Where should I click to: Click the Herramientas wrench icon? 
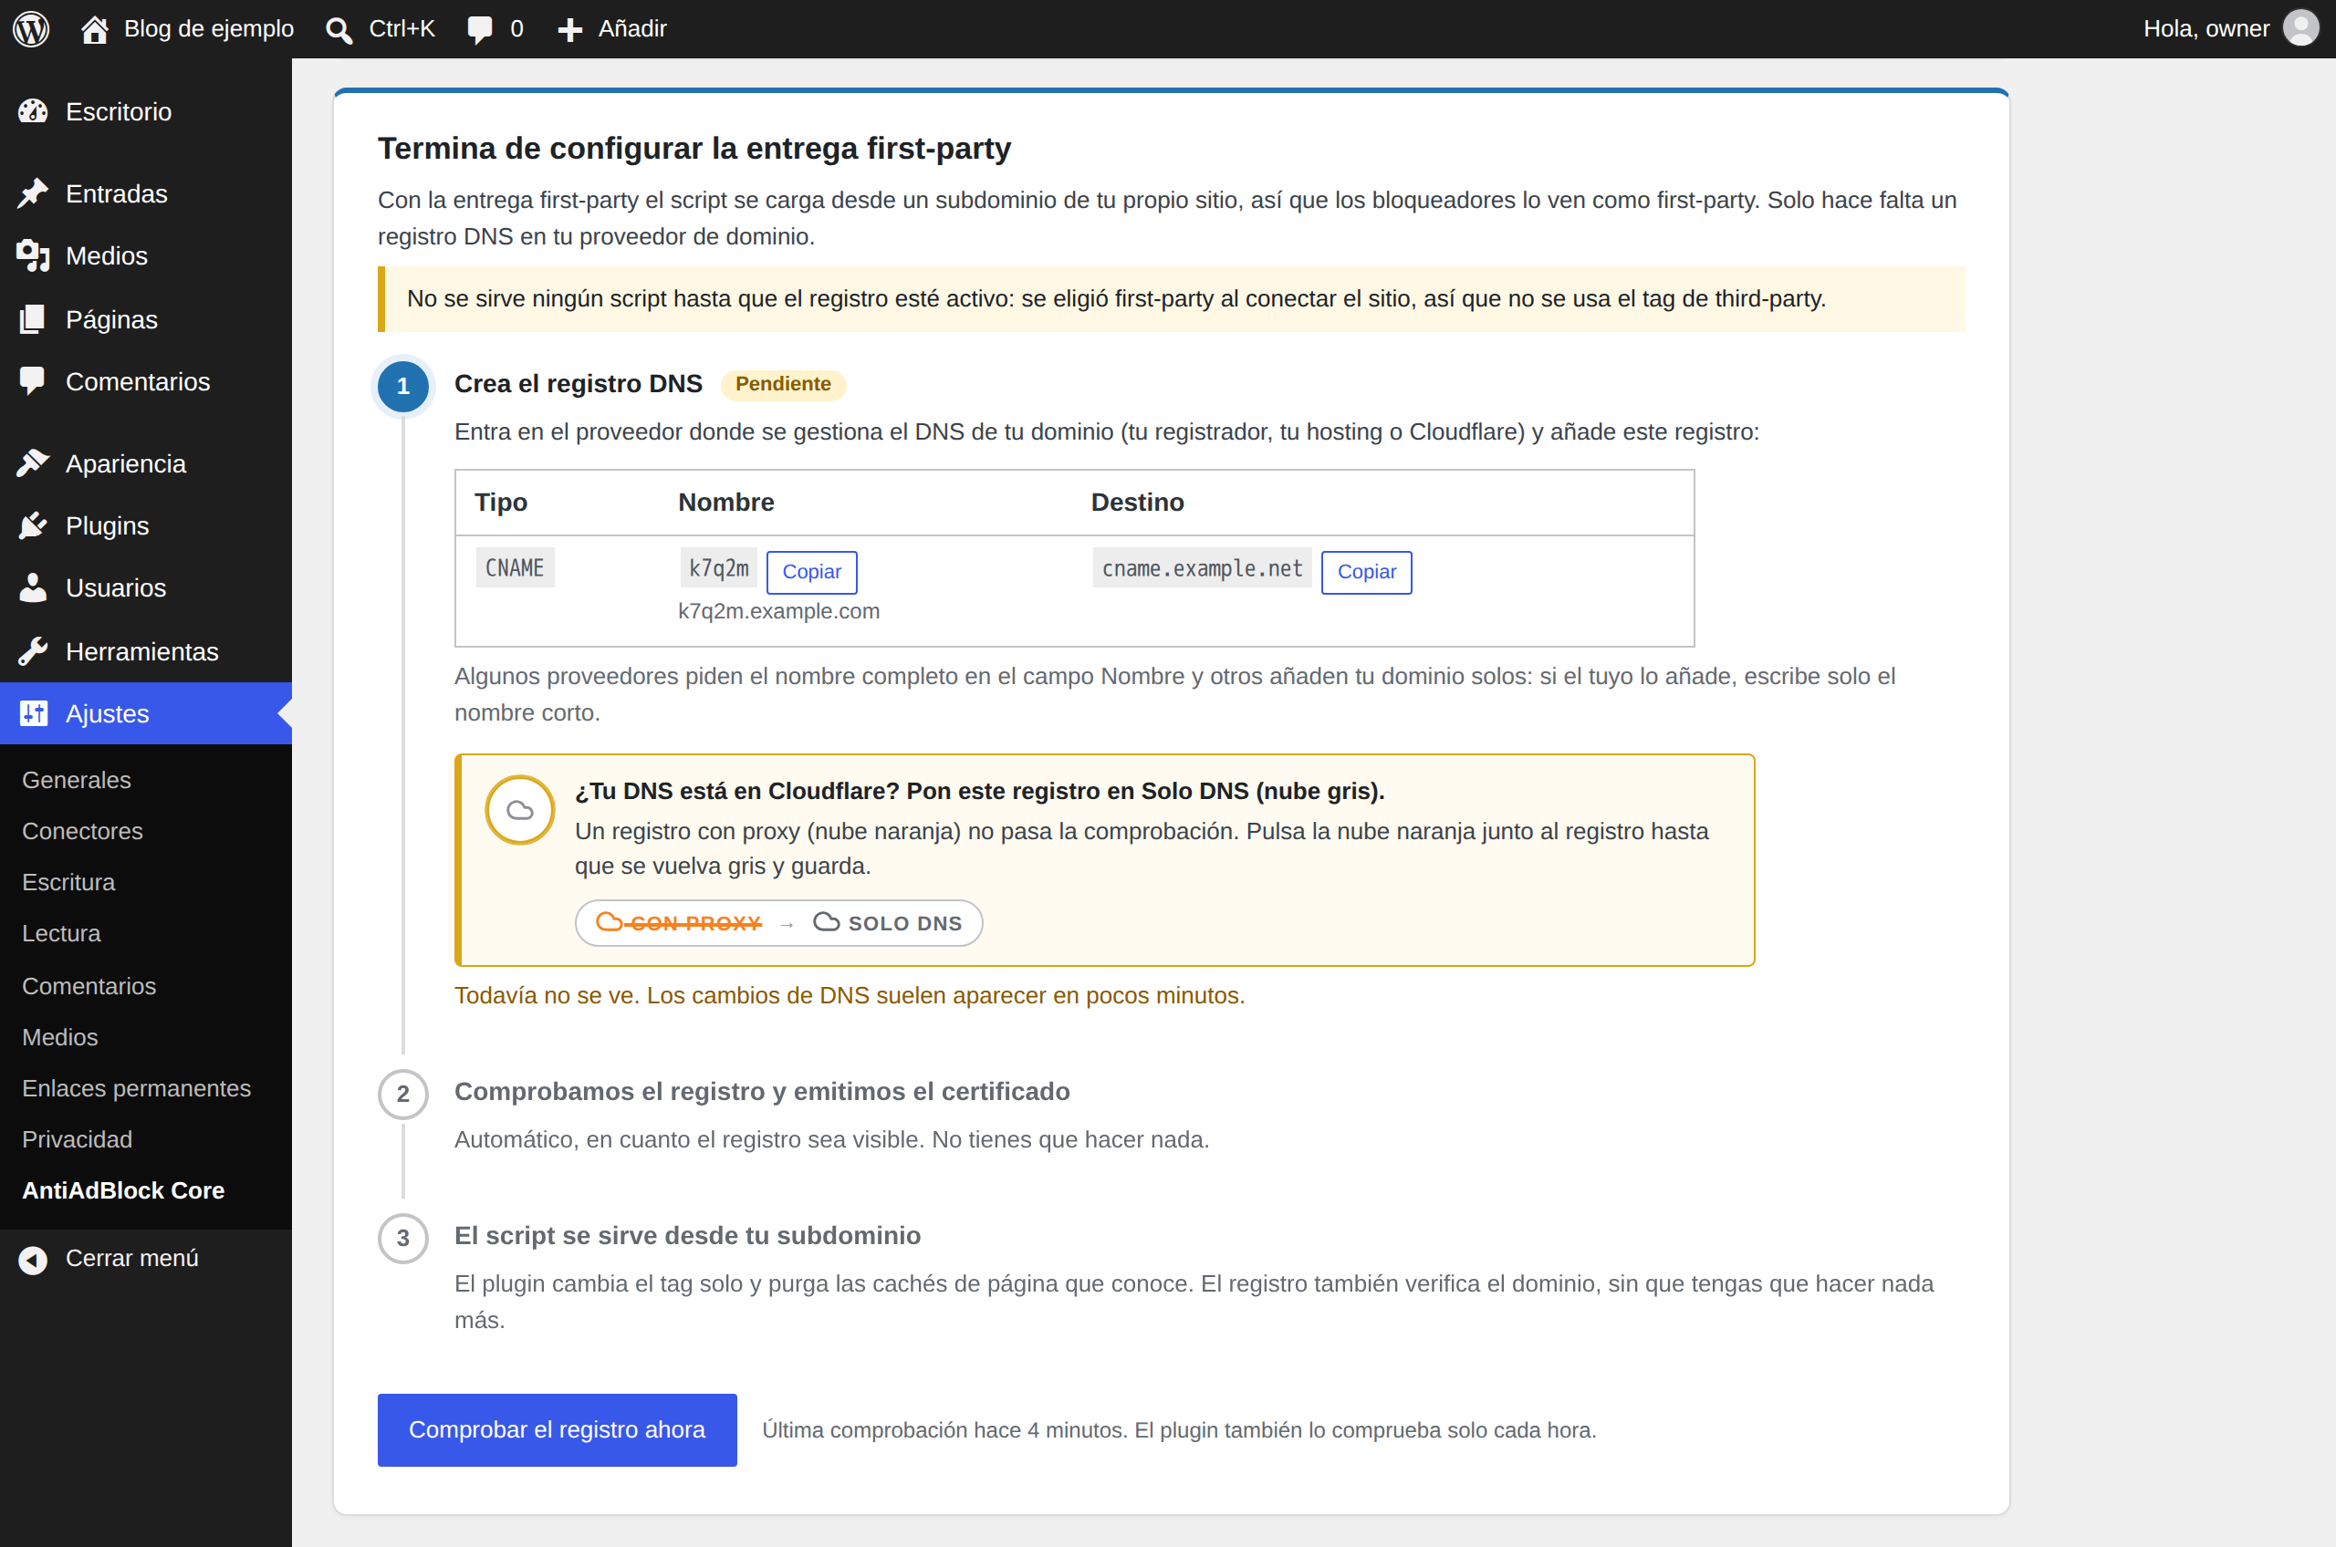pos(33,651)
